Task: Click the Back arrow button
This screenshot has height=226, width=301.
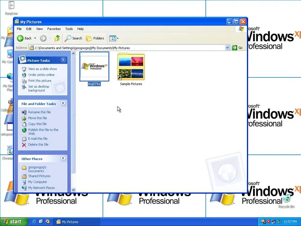Action: click(24, 38)
